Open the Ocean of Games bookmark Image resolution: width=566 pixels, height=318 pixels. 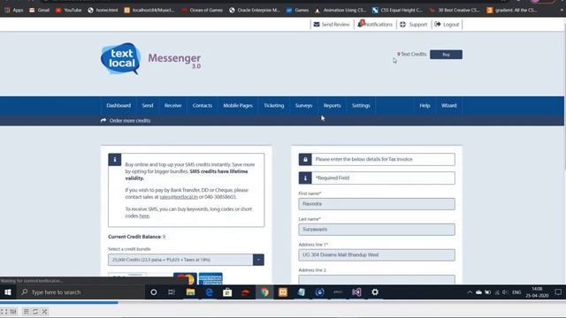[x=203, y=10]
